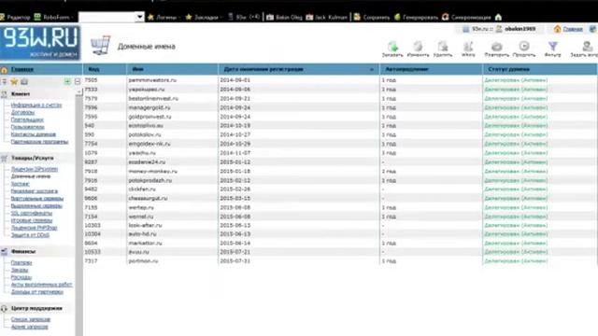Open Список запросов in support center

coord(31,319)
